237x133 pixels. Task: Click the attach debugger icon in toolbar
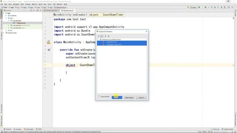pyautogui.click(x=215, y=7)
